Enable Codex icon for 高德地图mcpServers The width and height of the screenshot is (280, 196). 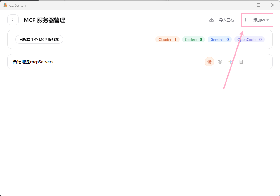(x=220, y=62)
